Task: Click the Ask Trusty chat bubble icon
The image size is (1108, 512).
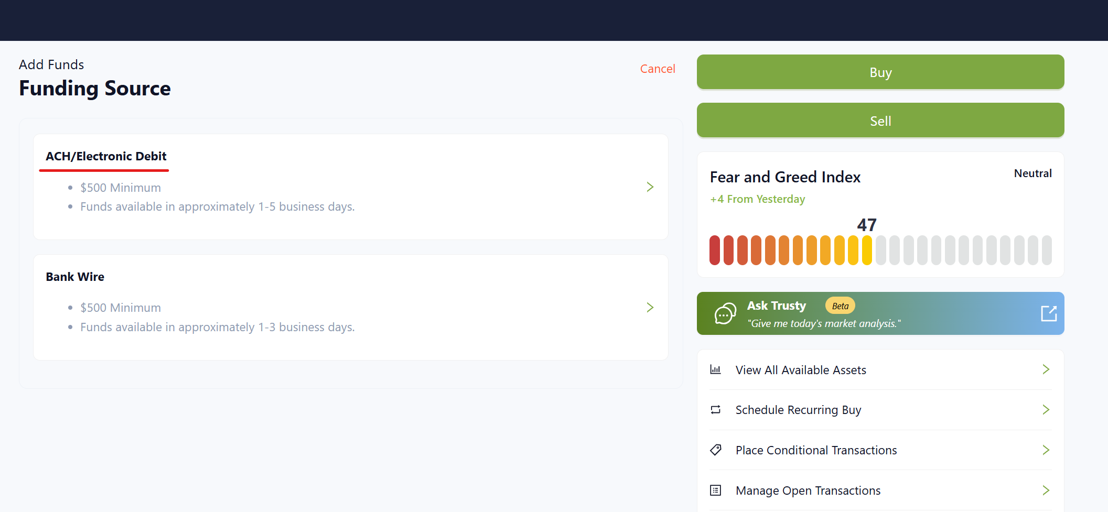Action: (x=725, y=314)
